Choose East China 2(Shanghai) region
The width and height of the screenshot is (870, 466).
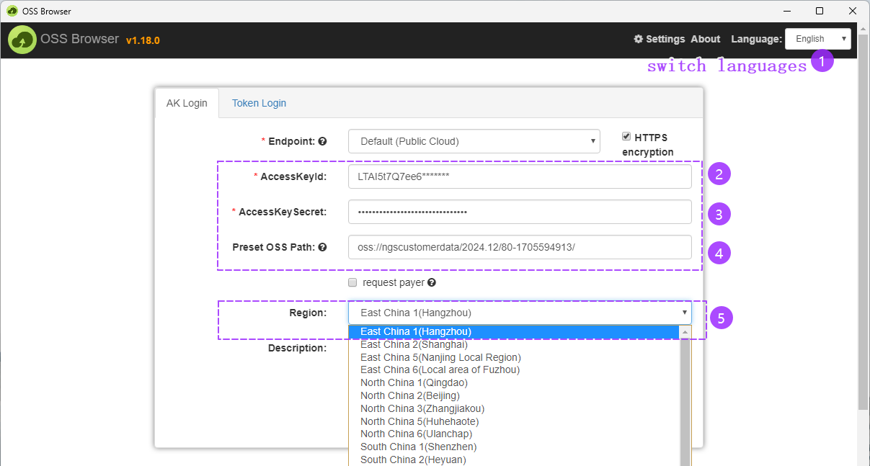click(x=414, y=344)
